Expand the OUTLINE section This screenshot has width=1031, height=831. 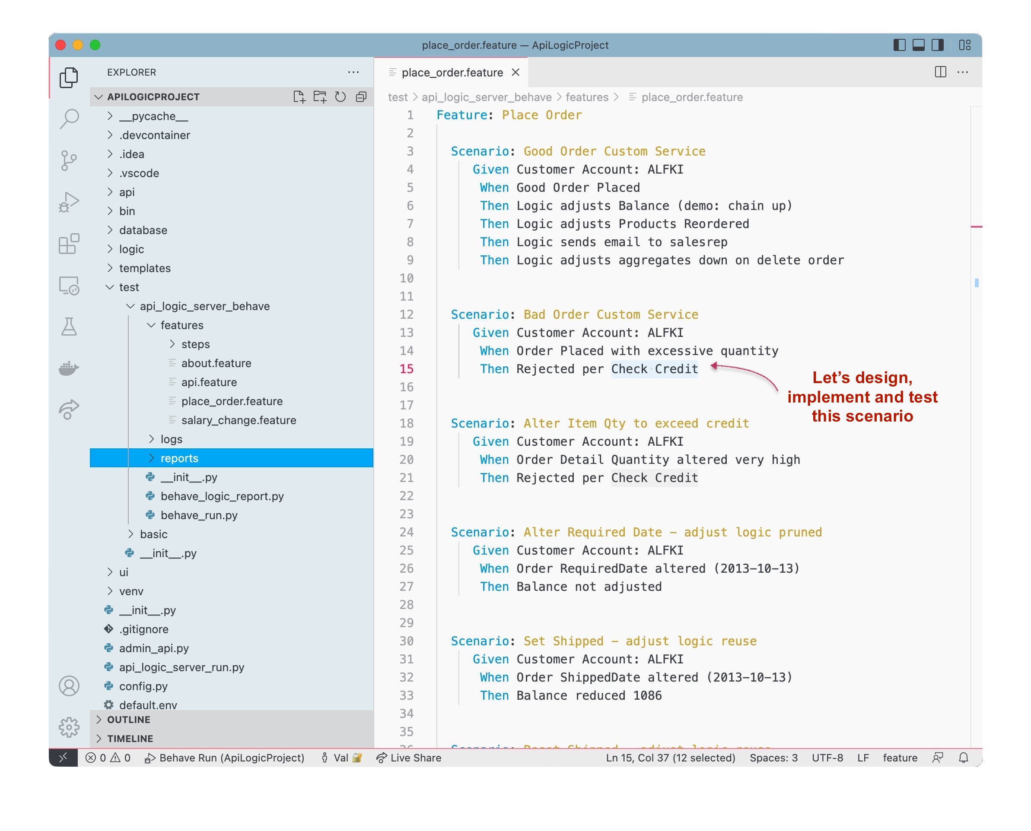[128, 720]
